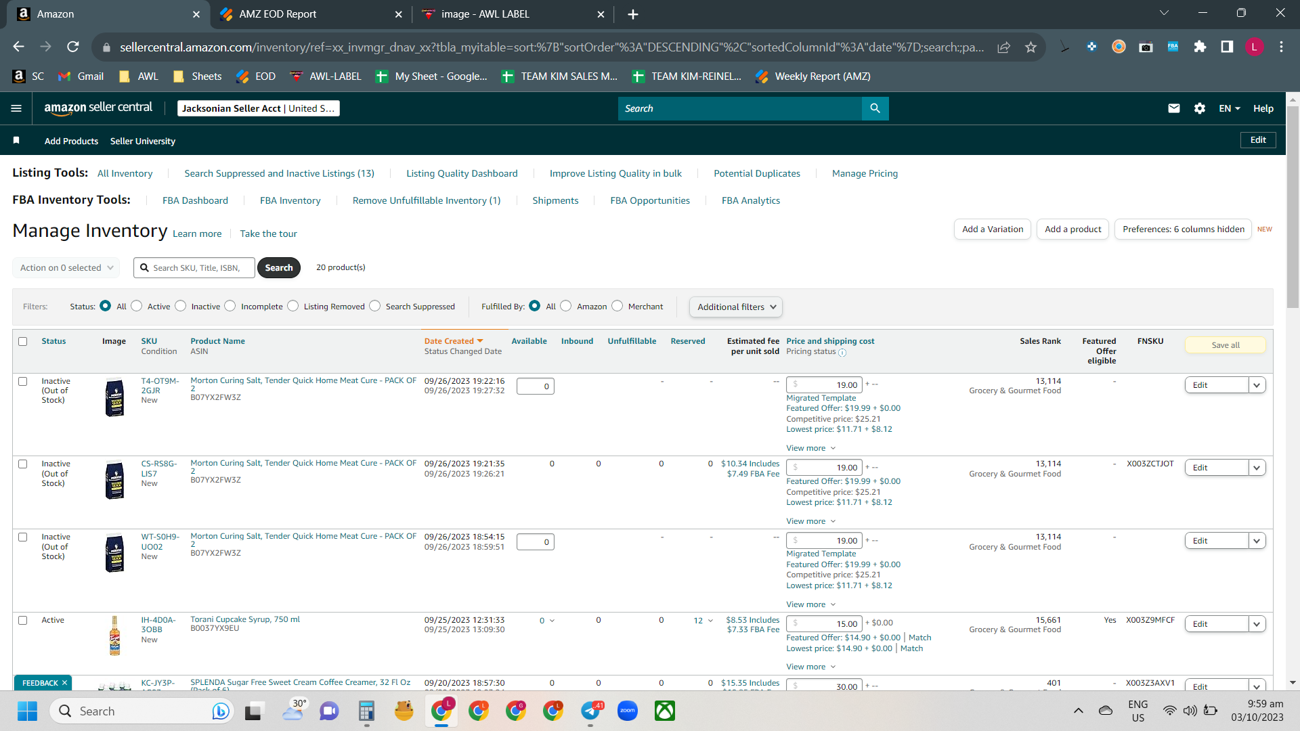Check the row for SKU WT-S0H9-UO02
1300x731 pixels.
[x=23, y=537]
